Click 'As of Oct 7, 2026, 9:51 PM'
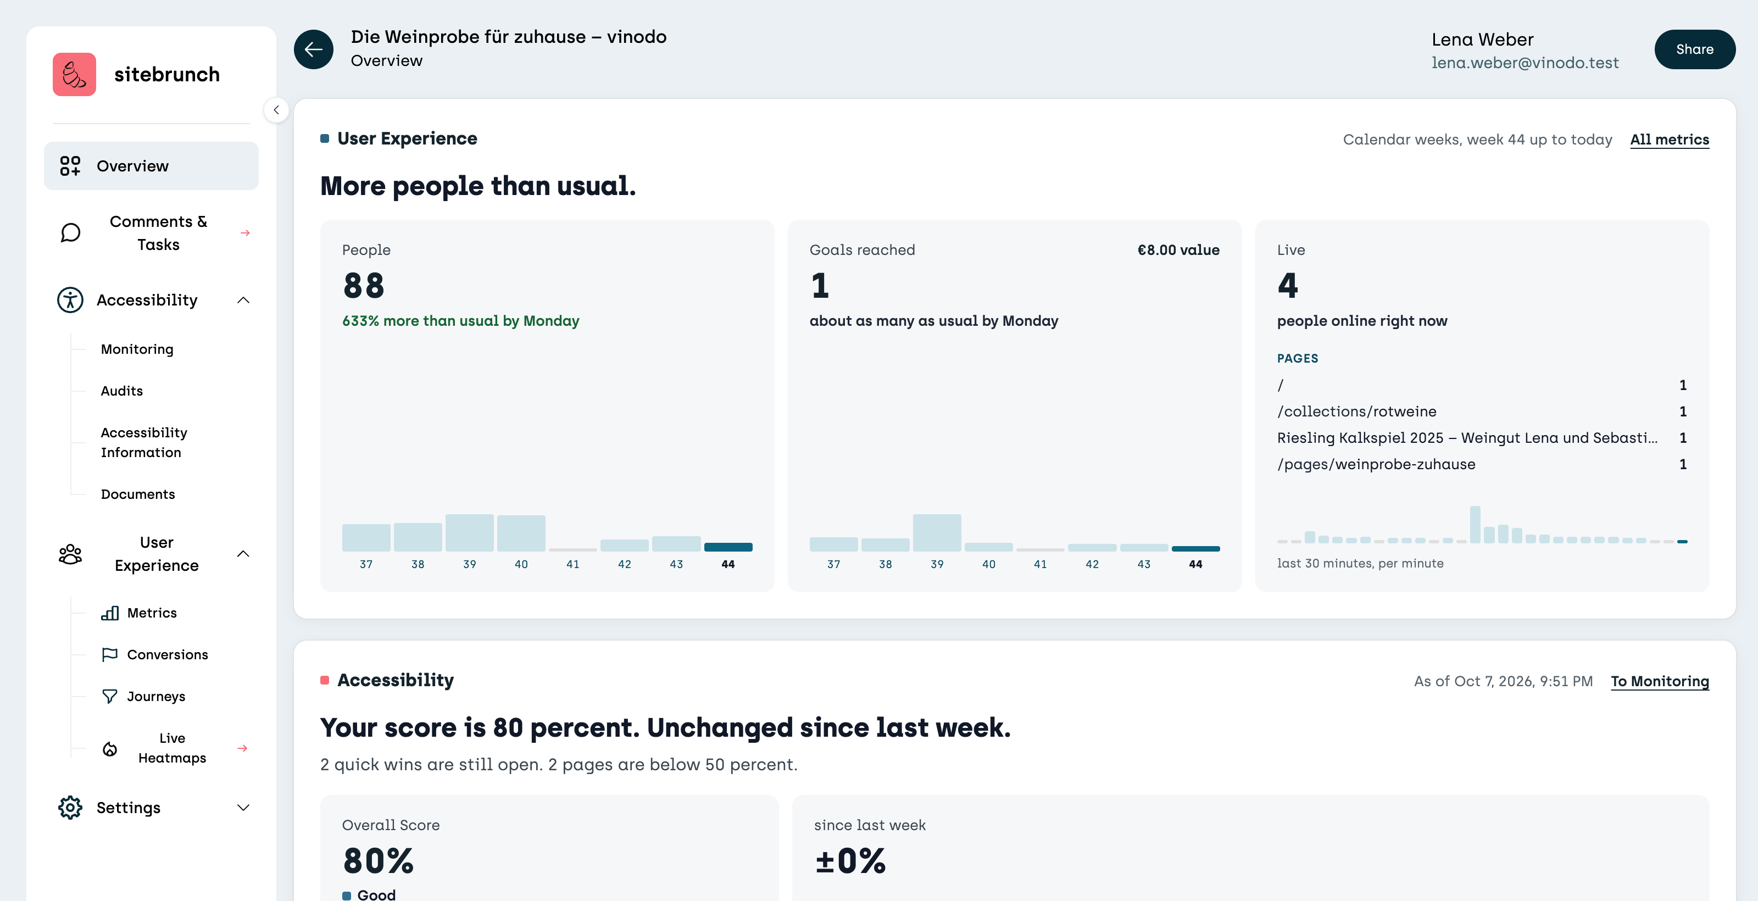The height and width of the screenshot is (901, 1758). (x=1504, y=681)
